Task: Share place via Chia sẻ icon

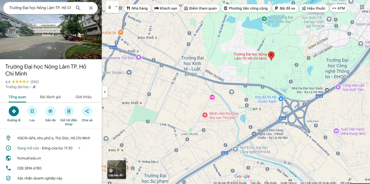Action: [87, 111]
